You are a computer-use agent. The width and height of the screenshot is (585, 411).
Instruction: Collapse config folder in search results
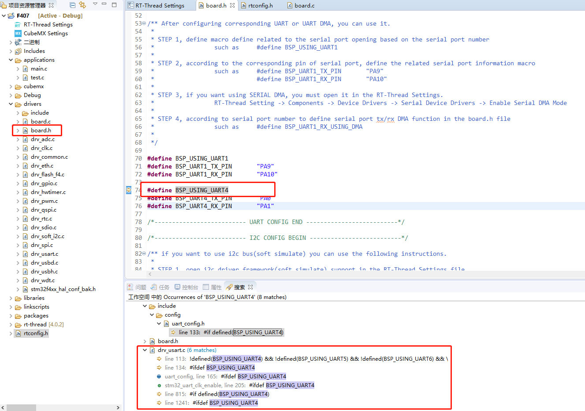[152, 315]
